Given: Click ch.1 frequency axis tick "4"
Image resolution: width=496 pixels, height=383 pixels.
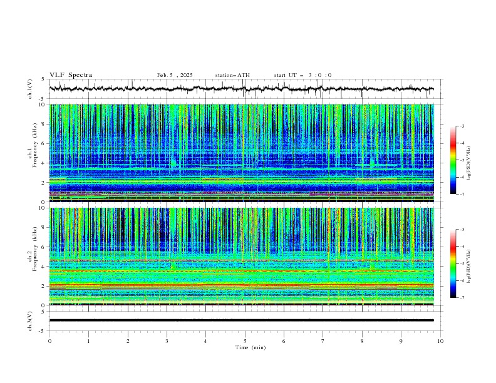Looking at the screenshot, I should click(44, 163).
